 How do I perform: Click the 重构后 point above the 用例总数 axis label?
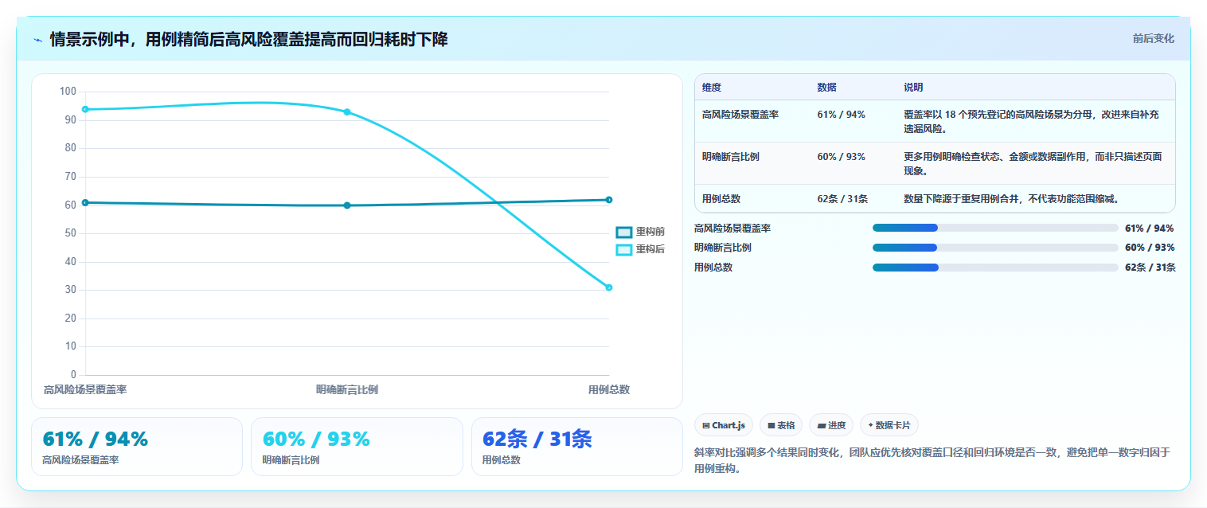(608, 287)
